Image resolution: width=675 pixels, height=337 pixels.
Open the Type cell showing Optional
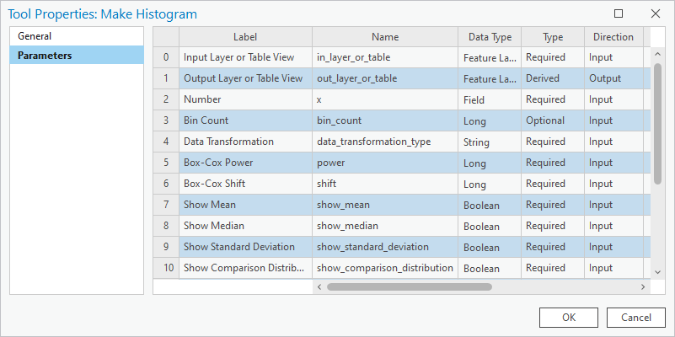[x=552, y=120]
